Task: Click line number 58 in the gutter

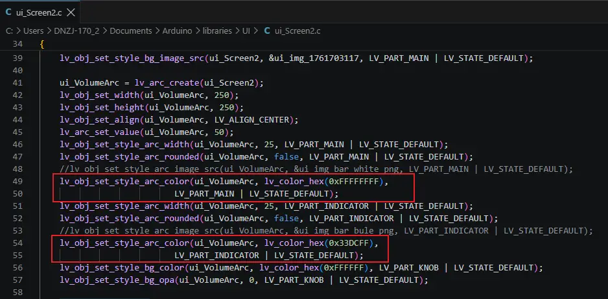Action: coord(18,292)
